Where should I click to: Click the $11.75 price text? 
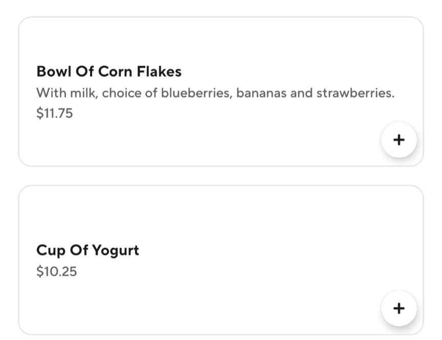click(54, 113)
